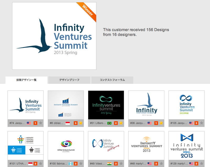Open designer link '#48 marty1...'

(138, 164)
